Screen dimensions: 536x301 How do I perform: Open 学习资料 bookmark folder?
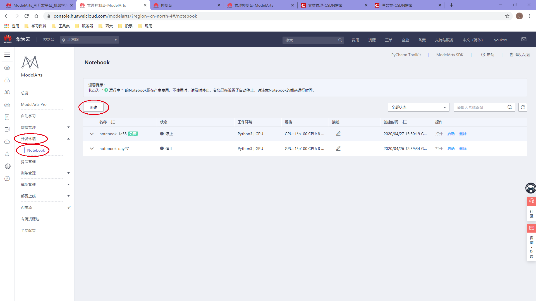point(35,26)
